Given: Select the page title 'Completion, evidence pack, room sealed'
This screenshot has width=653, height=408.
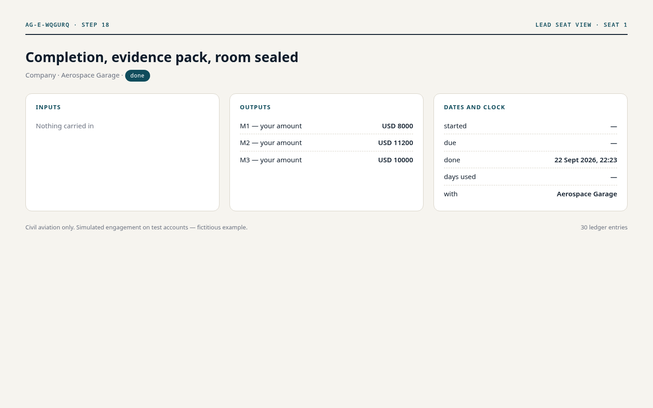Looking at the screenshot, I should (162, 57).
